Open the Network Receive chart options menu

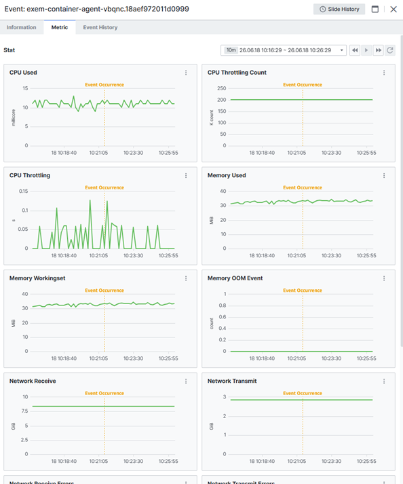point(186,381)
